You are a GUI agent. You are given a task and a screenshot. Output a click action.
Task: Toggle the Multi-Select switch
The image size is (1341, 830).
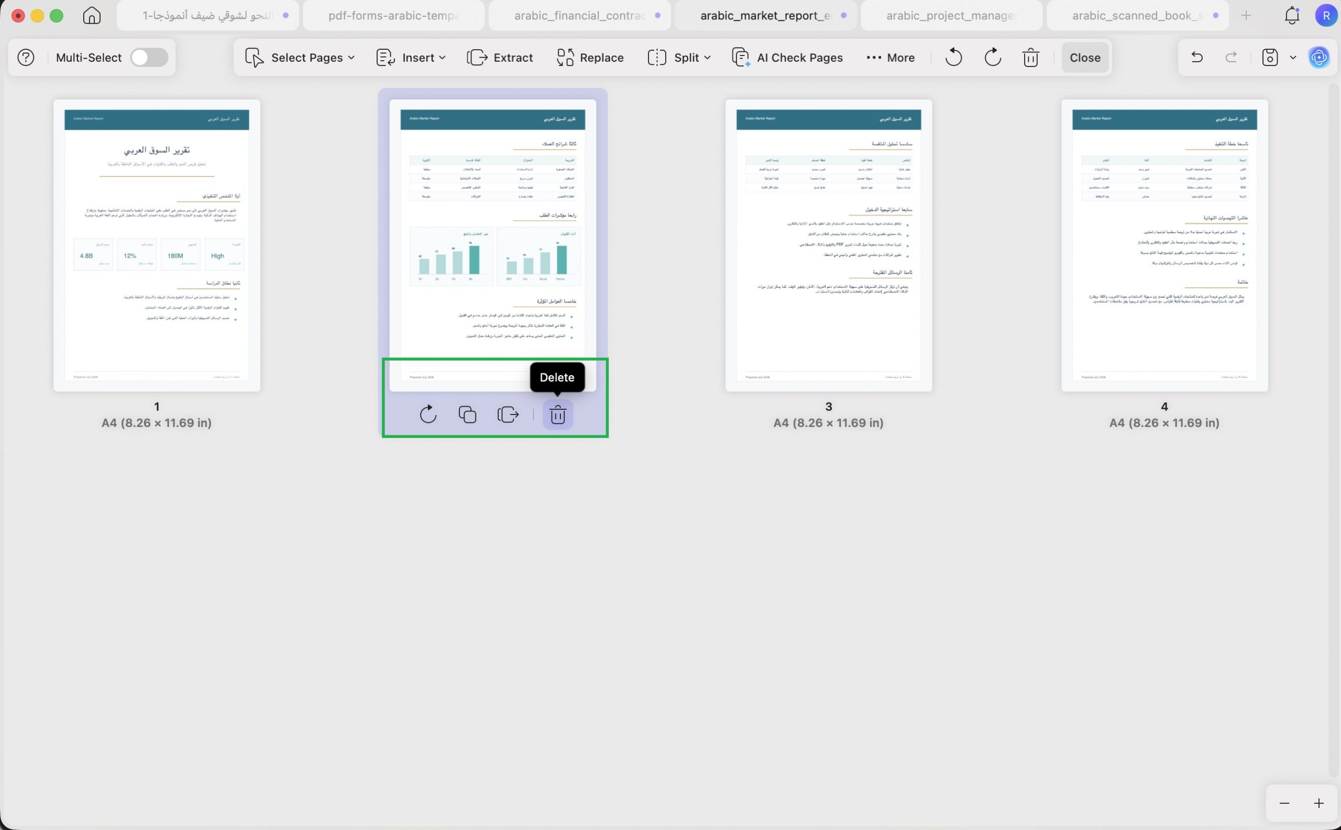tap(149, 57)
